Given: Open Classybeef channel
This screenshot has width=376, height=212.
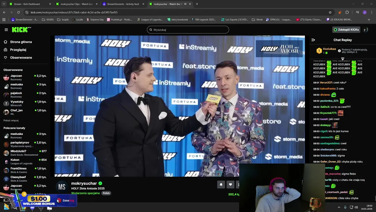Looking at the screenshot, I should tap(25, 179).
